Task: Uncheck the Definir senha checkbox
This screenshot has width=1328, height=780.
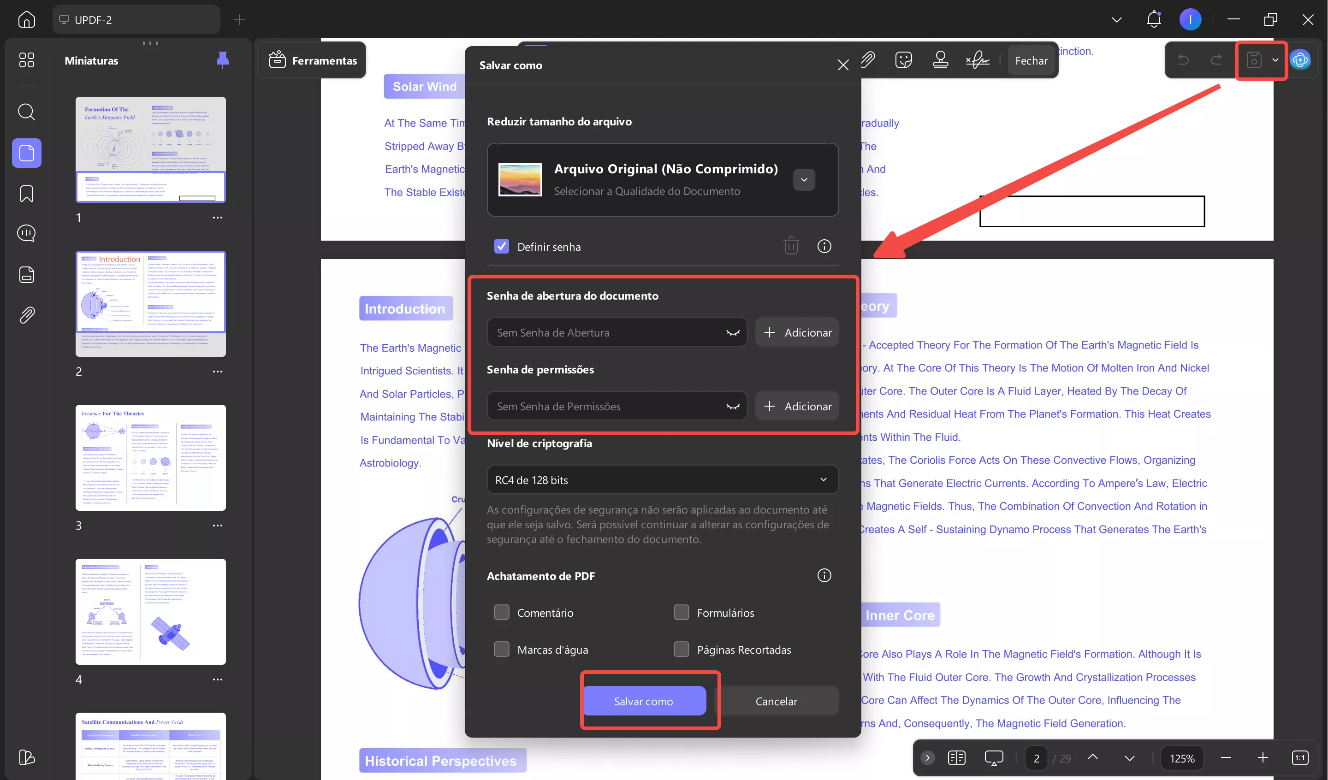Action: pos(501,246)
